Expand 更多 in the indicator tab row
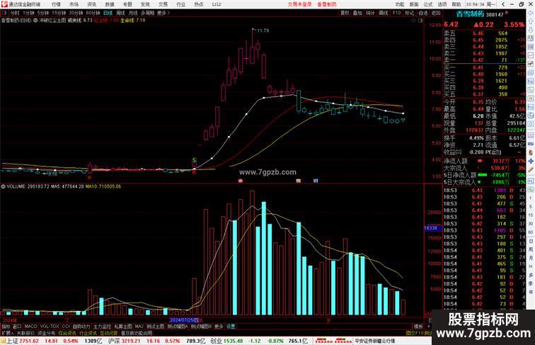Image resolution: width=535 pixels, height=345 pixels. pos(219,327)
